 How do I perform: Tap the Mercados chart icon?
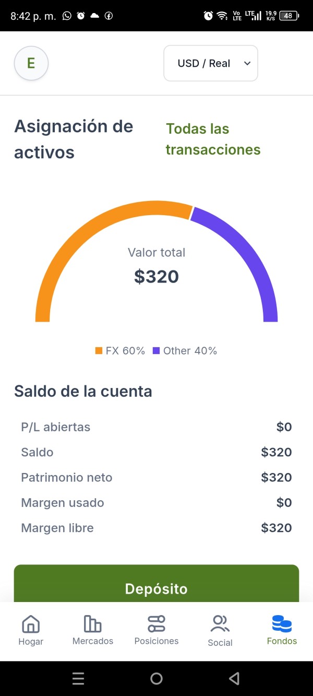click(93, 623)
